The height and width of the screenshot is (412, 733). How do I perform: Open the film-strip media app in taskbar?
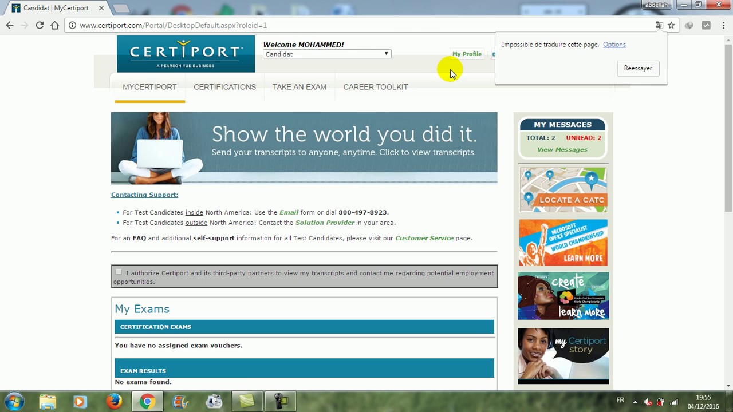click(x=180, y=402)
